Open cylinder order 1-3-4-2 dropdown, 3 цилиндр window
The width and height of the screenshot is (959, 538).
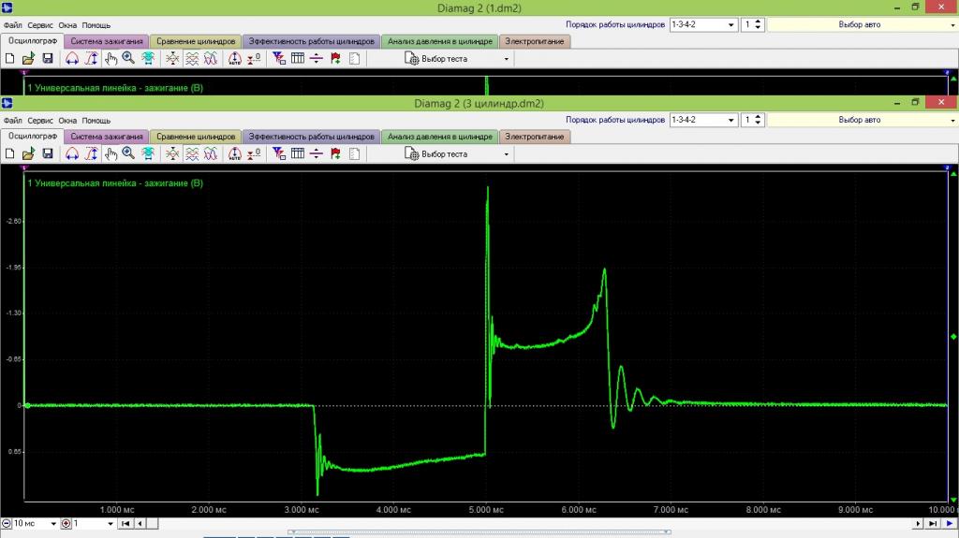click(x=703, y=120)
